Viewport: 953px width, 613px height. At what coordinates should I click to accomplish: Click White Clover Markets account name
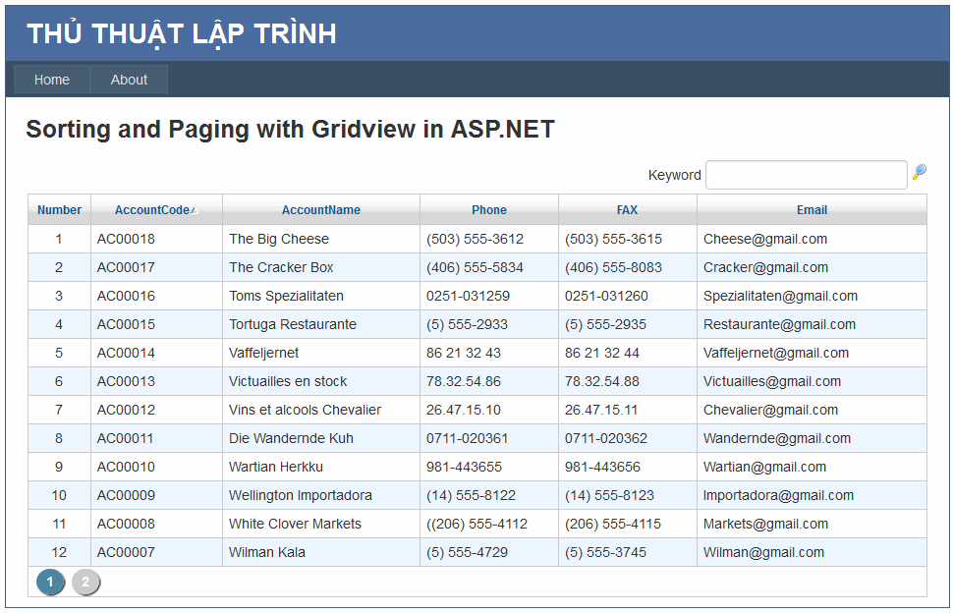pyautogui.click(x=295, y=524)
